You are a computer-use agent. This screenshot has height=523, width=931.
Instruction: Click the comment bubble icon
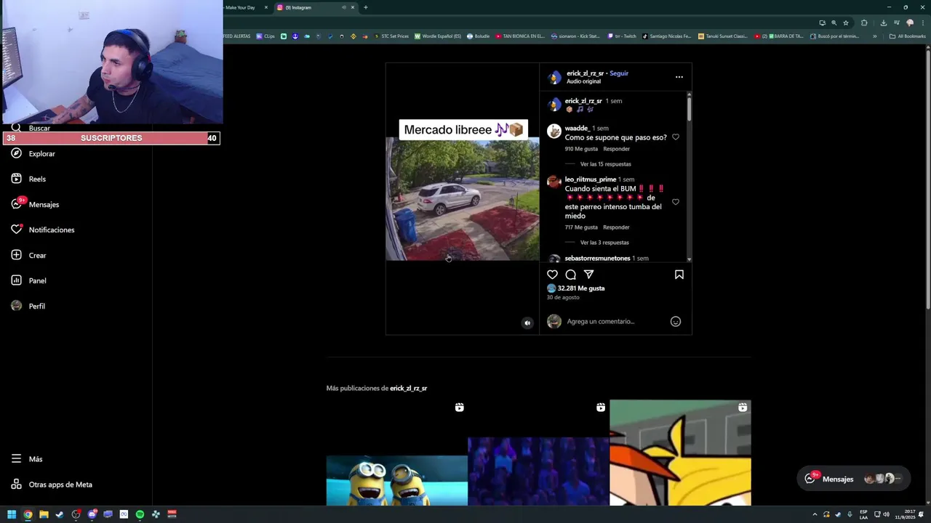point(570,275)
